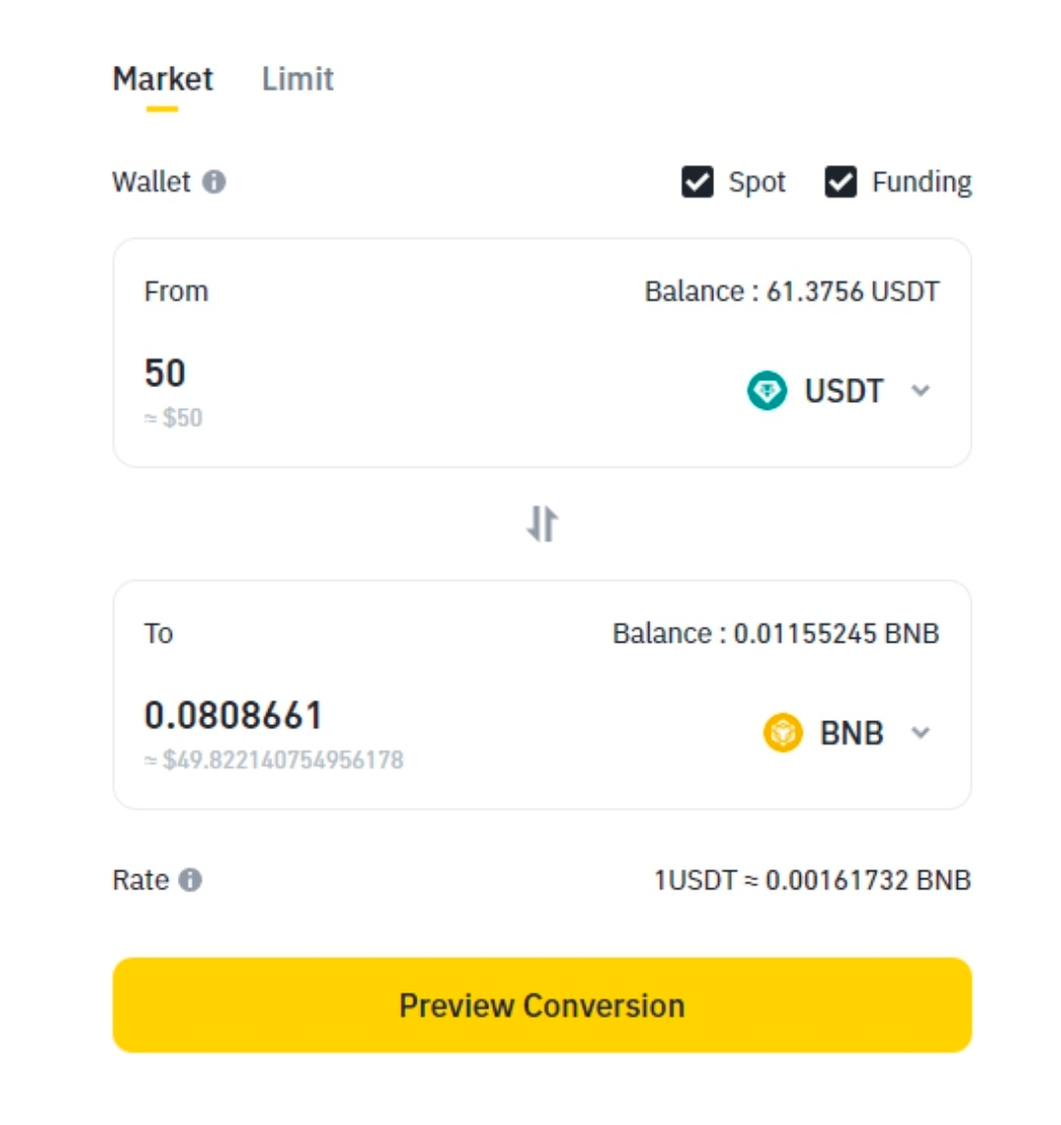The image size is (1061, 1125).
Task: Uncheck the Spot wallet checkbox
Action: (698, 182)
